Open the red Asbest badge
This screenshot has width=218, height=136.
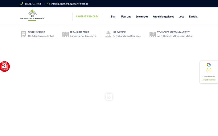5,66
